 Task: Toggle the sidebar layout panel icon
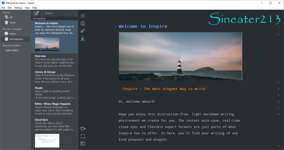[83, 143]
